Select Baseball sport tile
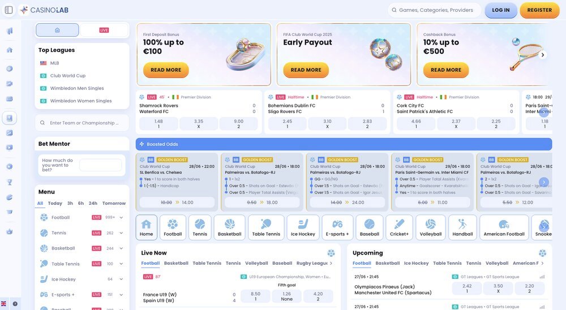Screen dimensions: 566x310 pyautogui.click(x=369, y=227)
